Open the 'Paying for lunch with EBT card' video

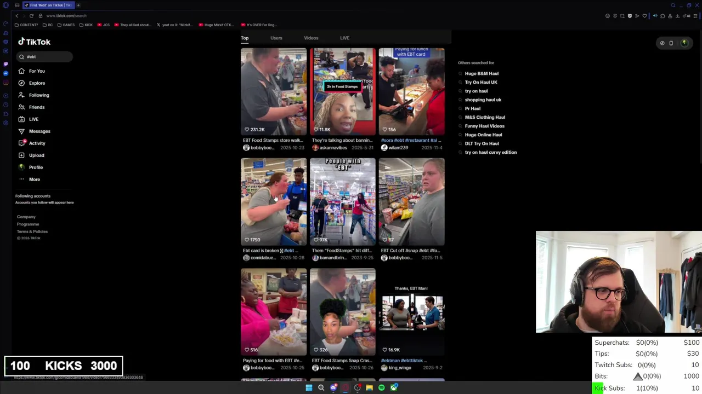411,91
